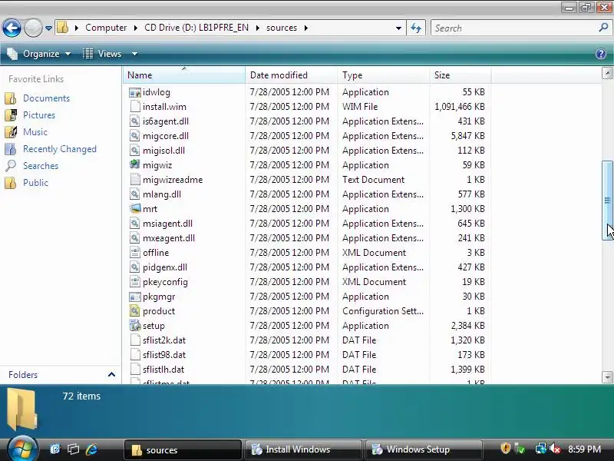614x461 pixels.
Task: Select the offline XML document icon
Action: pyautogui.click(x=135, y=253)
